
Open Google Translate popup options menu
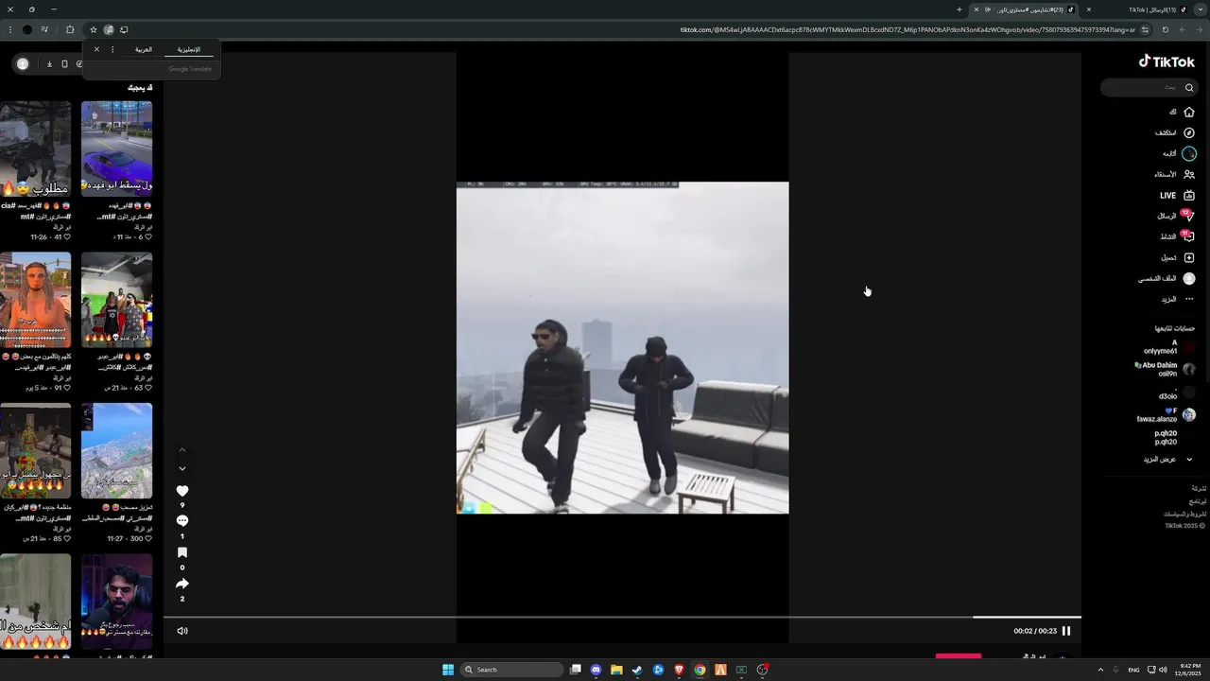[x=112, y=49]
